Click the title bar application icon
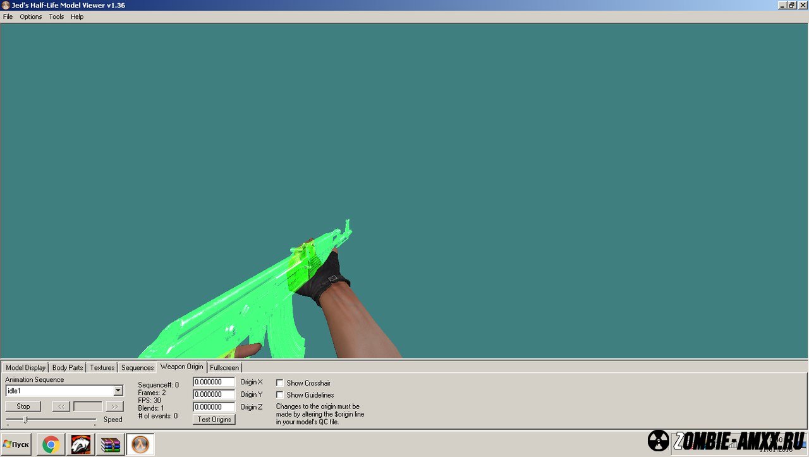The image size is (809, 457). [6, 5]
